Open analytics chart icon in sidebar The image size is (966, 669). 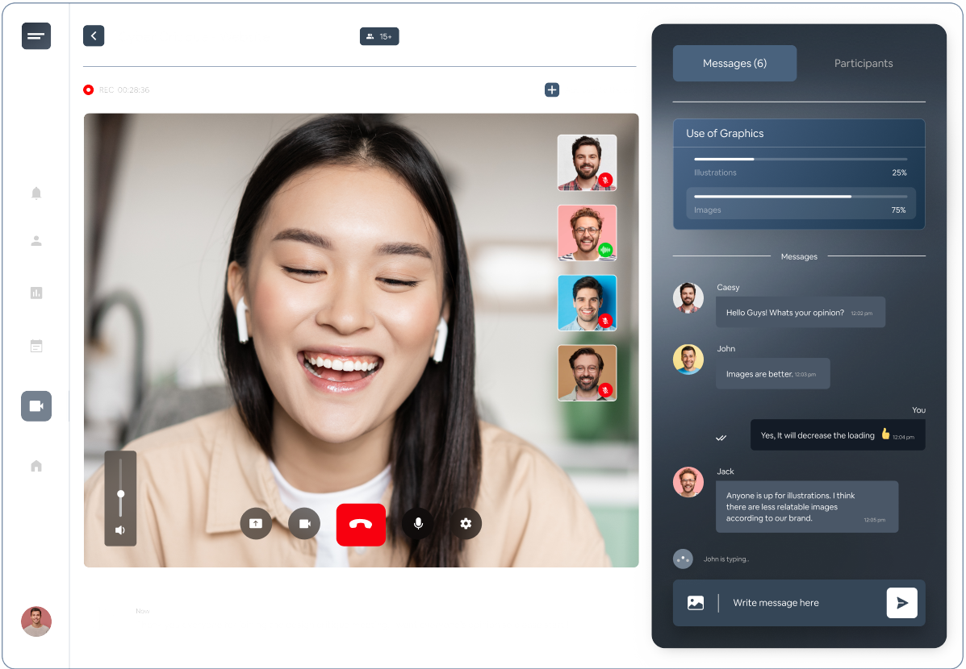pos(36,293)
